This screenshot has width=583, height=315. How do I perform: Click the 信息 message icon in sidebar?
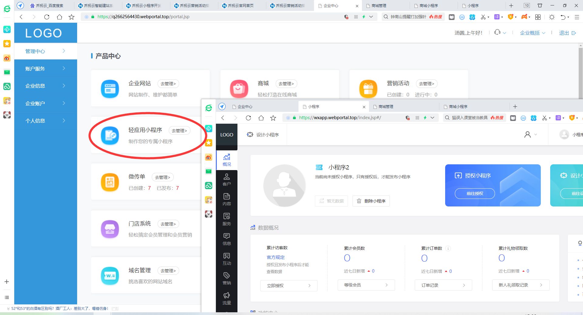[x=227, y=239]
